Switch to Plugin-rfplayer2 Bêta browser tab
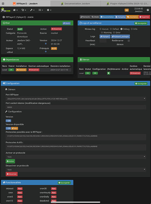 click(x=126, y=4)
